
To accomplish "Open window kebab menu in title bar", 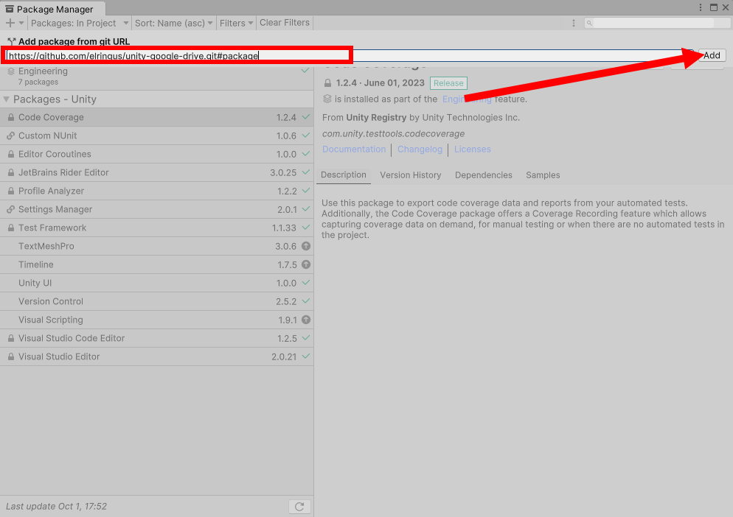I will coord(701,7).
